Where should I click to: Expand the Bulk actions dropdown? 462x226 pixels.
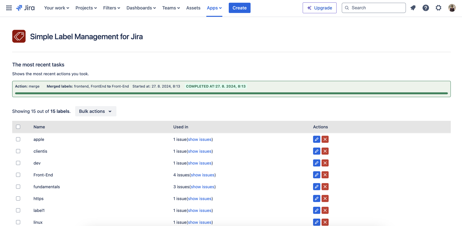click(x=95, y=111)
